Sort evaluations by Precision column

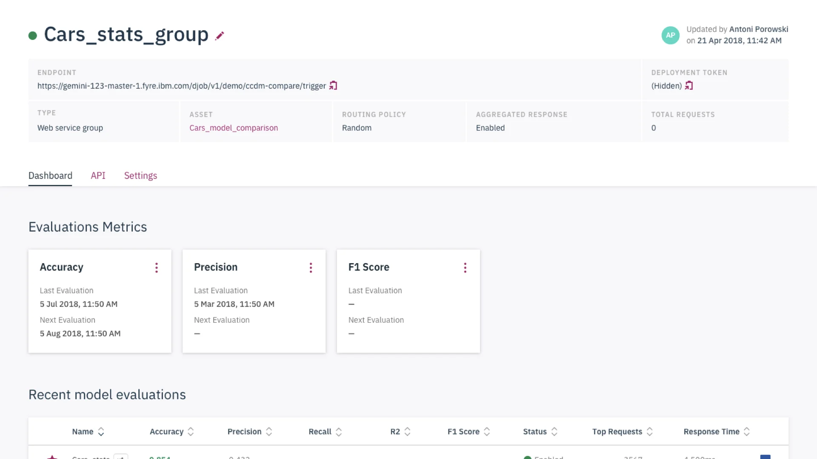[x=269, y=432]
